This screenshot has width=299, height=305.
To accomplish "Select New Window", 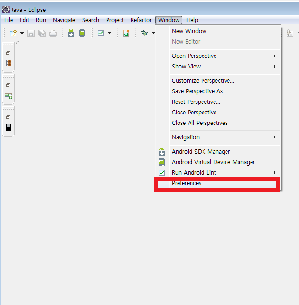I will tap(218, 31).
